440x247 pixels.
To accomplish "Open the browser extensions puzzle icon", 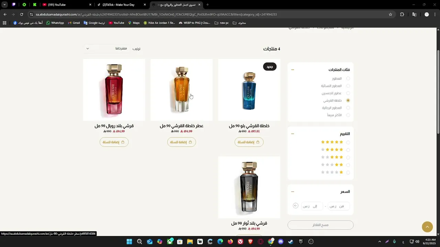I will point(402,14).
